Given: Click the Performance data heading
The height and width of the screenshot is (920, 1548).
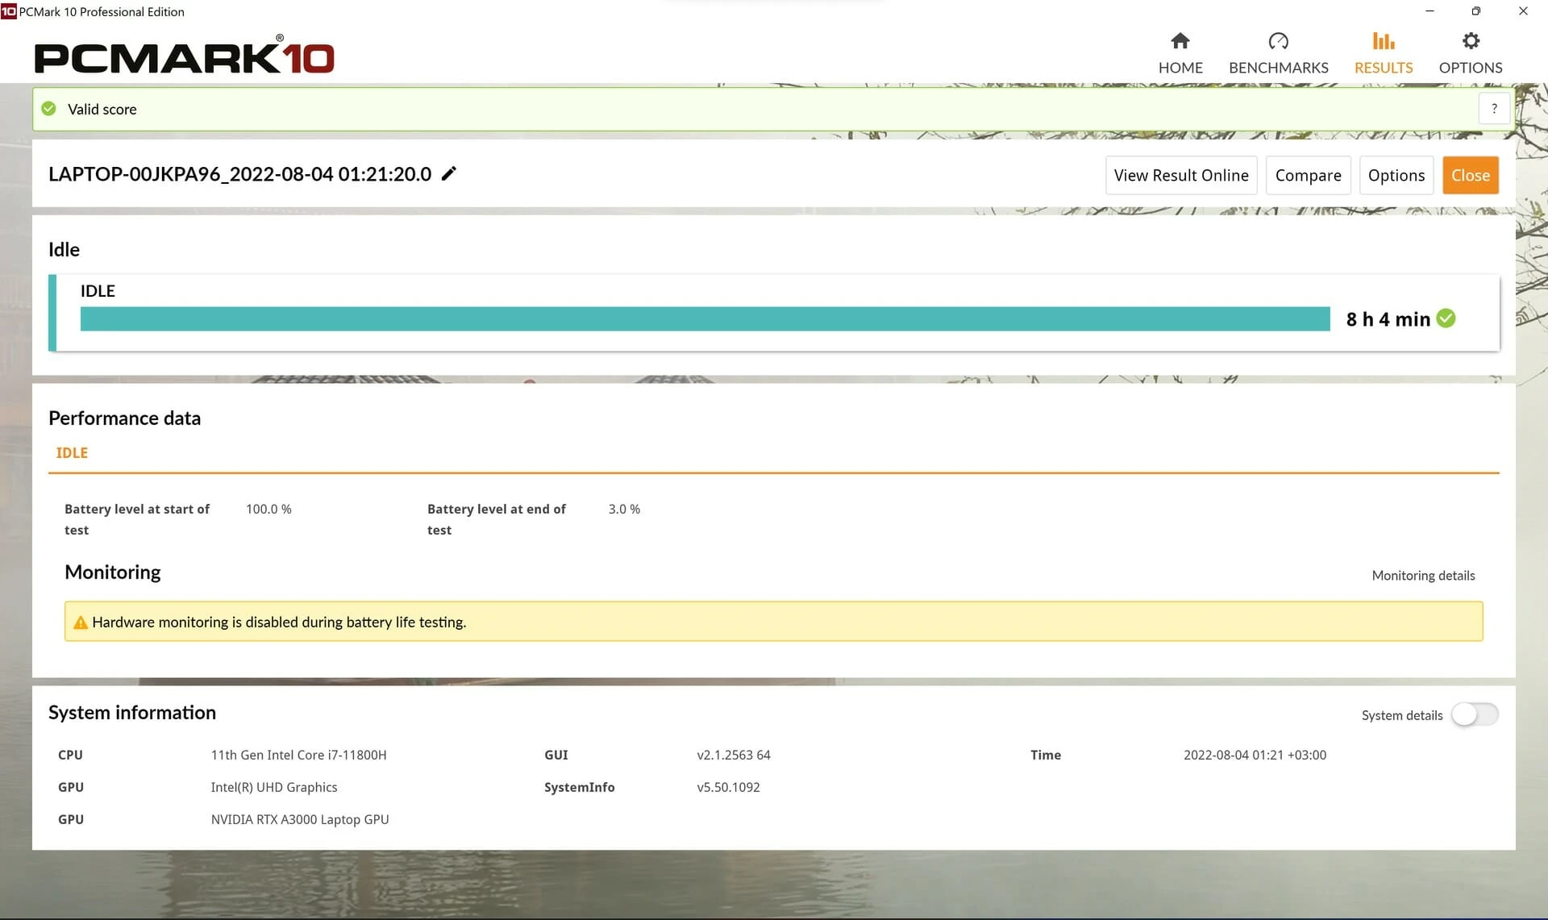Looking at the screenshot, I should pyautogui.click(x=124, y=418).
